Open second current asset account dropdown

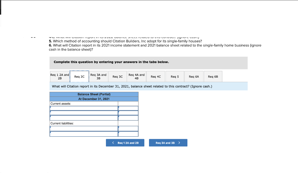[x=84, y=113]
